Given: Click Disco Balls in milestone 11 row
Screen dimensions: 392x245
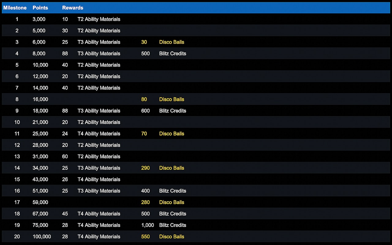Looking at the screenshot, I should [171, 134].
